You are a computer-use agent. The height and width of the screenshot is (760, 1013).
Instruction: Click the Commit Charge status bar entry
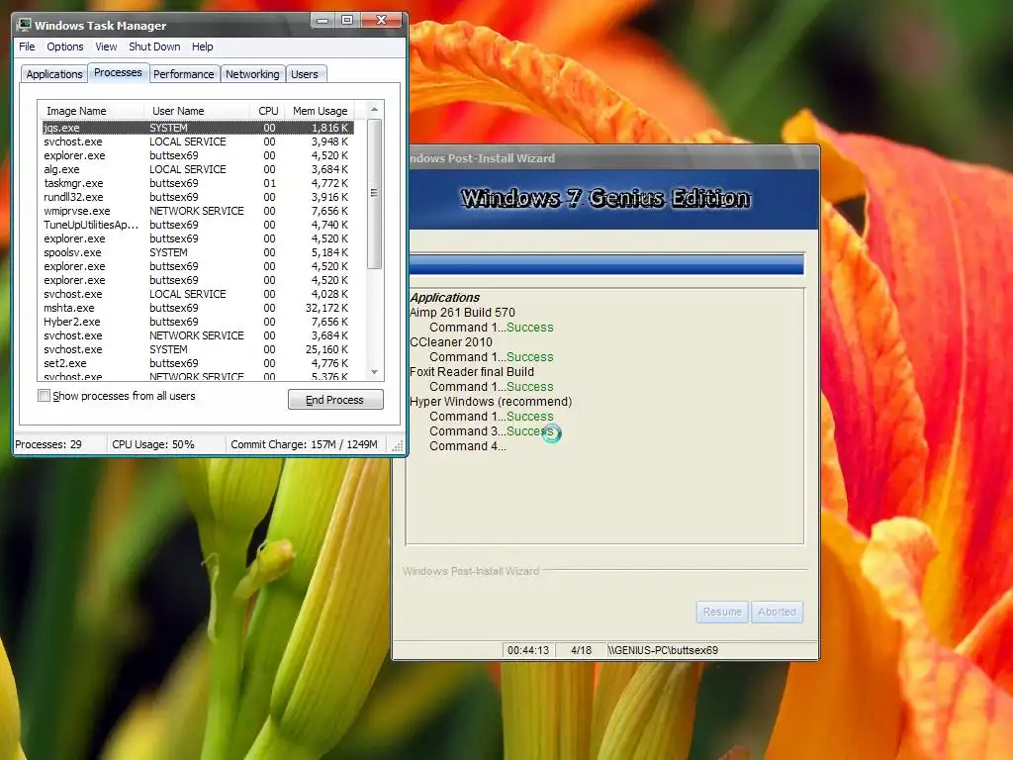tap(304, 444)
